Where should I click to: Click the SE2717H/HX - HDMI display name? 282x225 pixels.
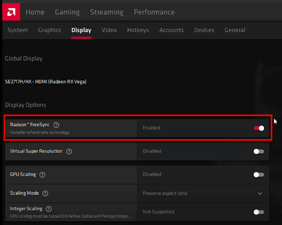46,82
